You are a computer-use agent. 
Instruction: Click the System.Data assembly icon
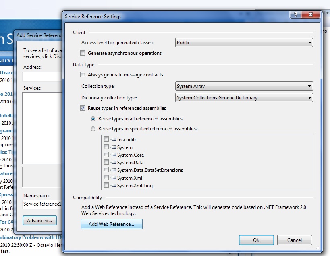pos(114,163)
